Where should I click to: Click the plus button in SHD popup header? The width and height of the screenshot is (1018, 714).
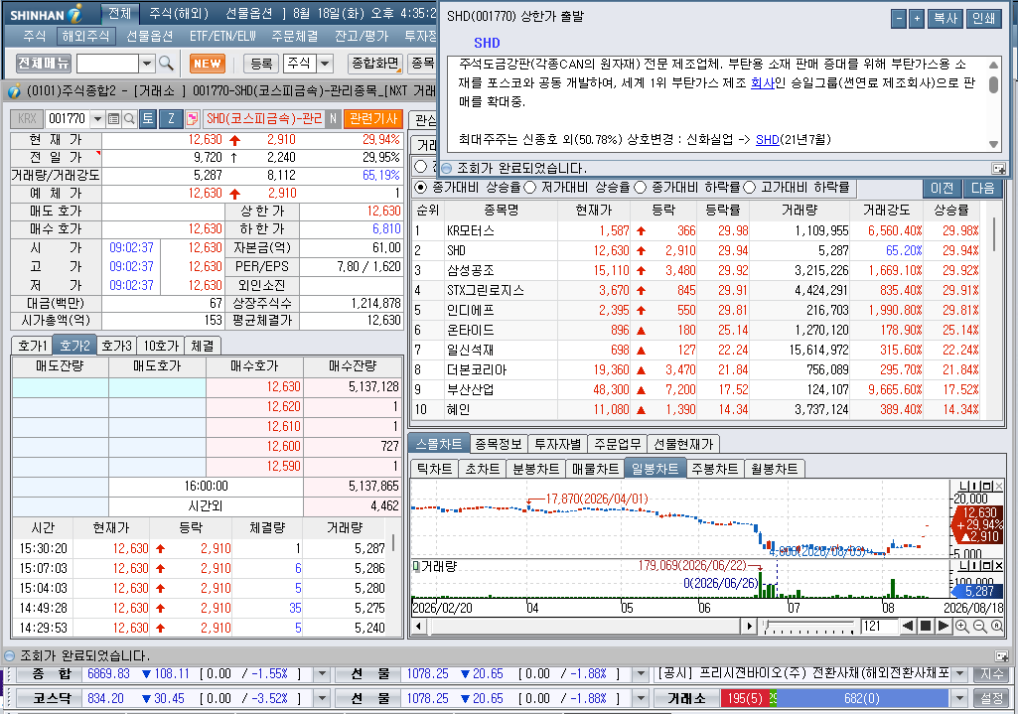click(916, 19)
